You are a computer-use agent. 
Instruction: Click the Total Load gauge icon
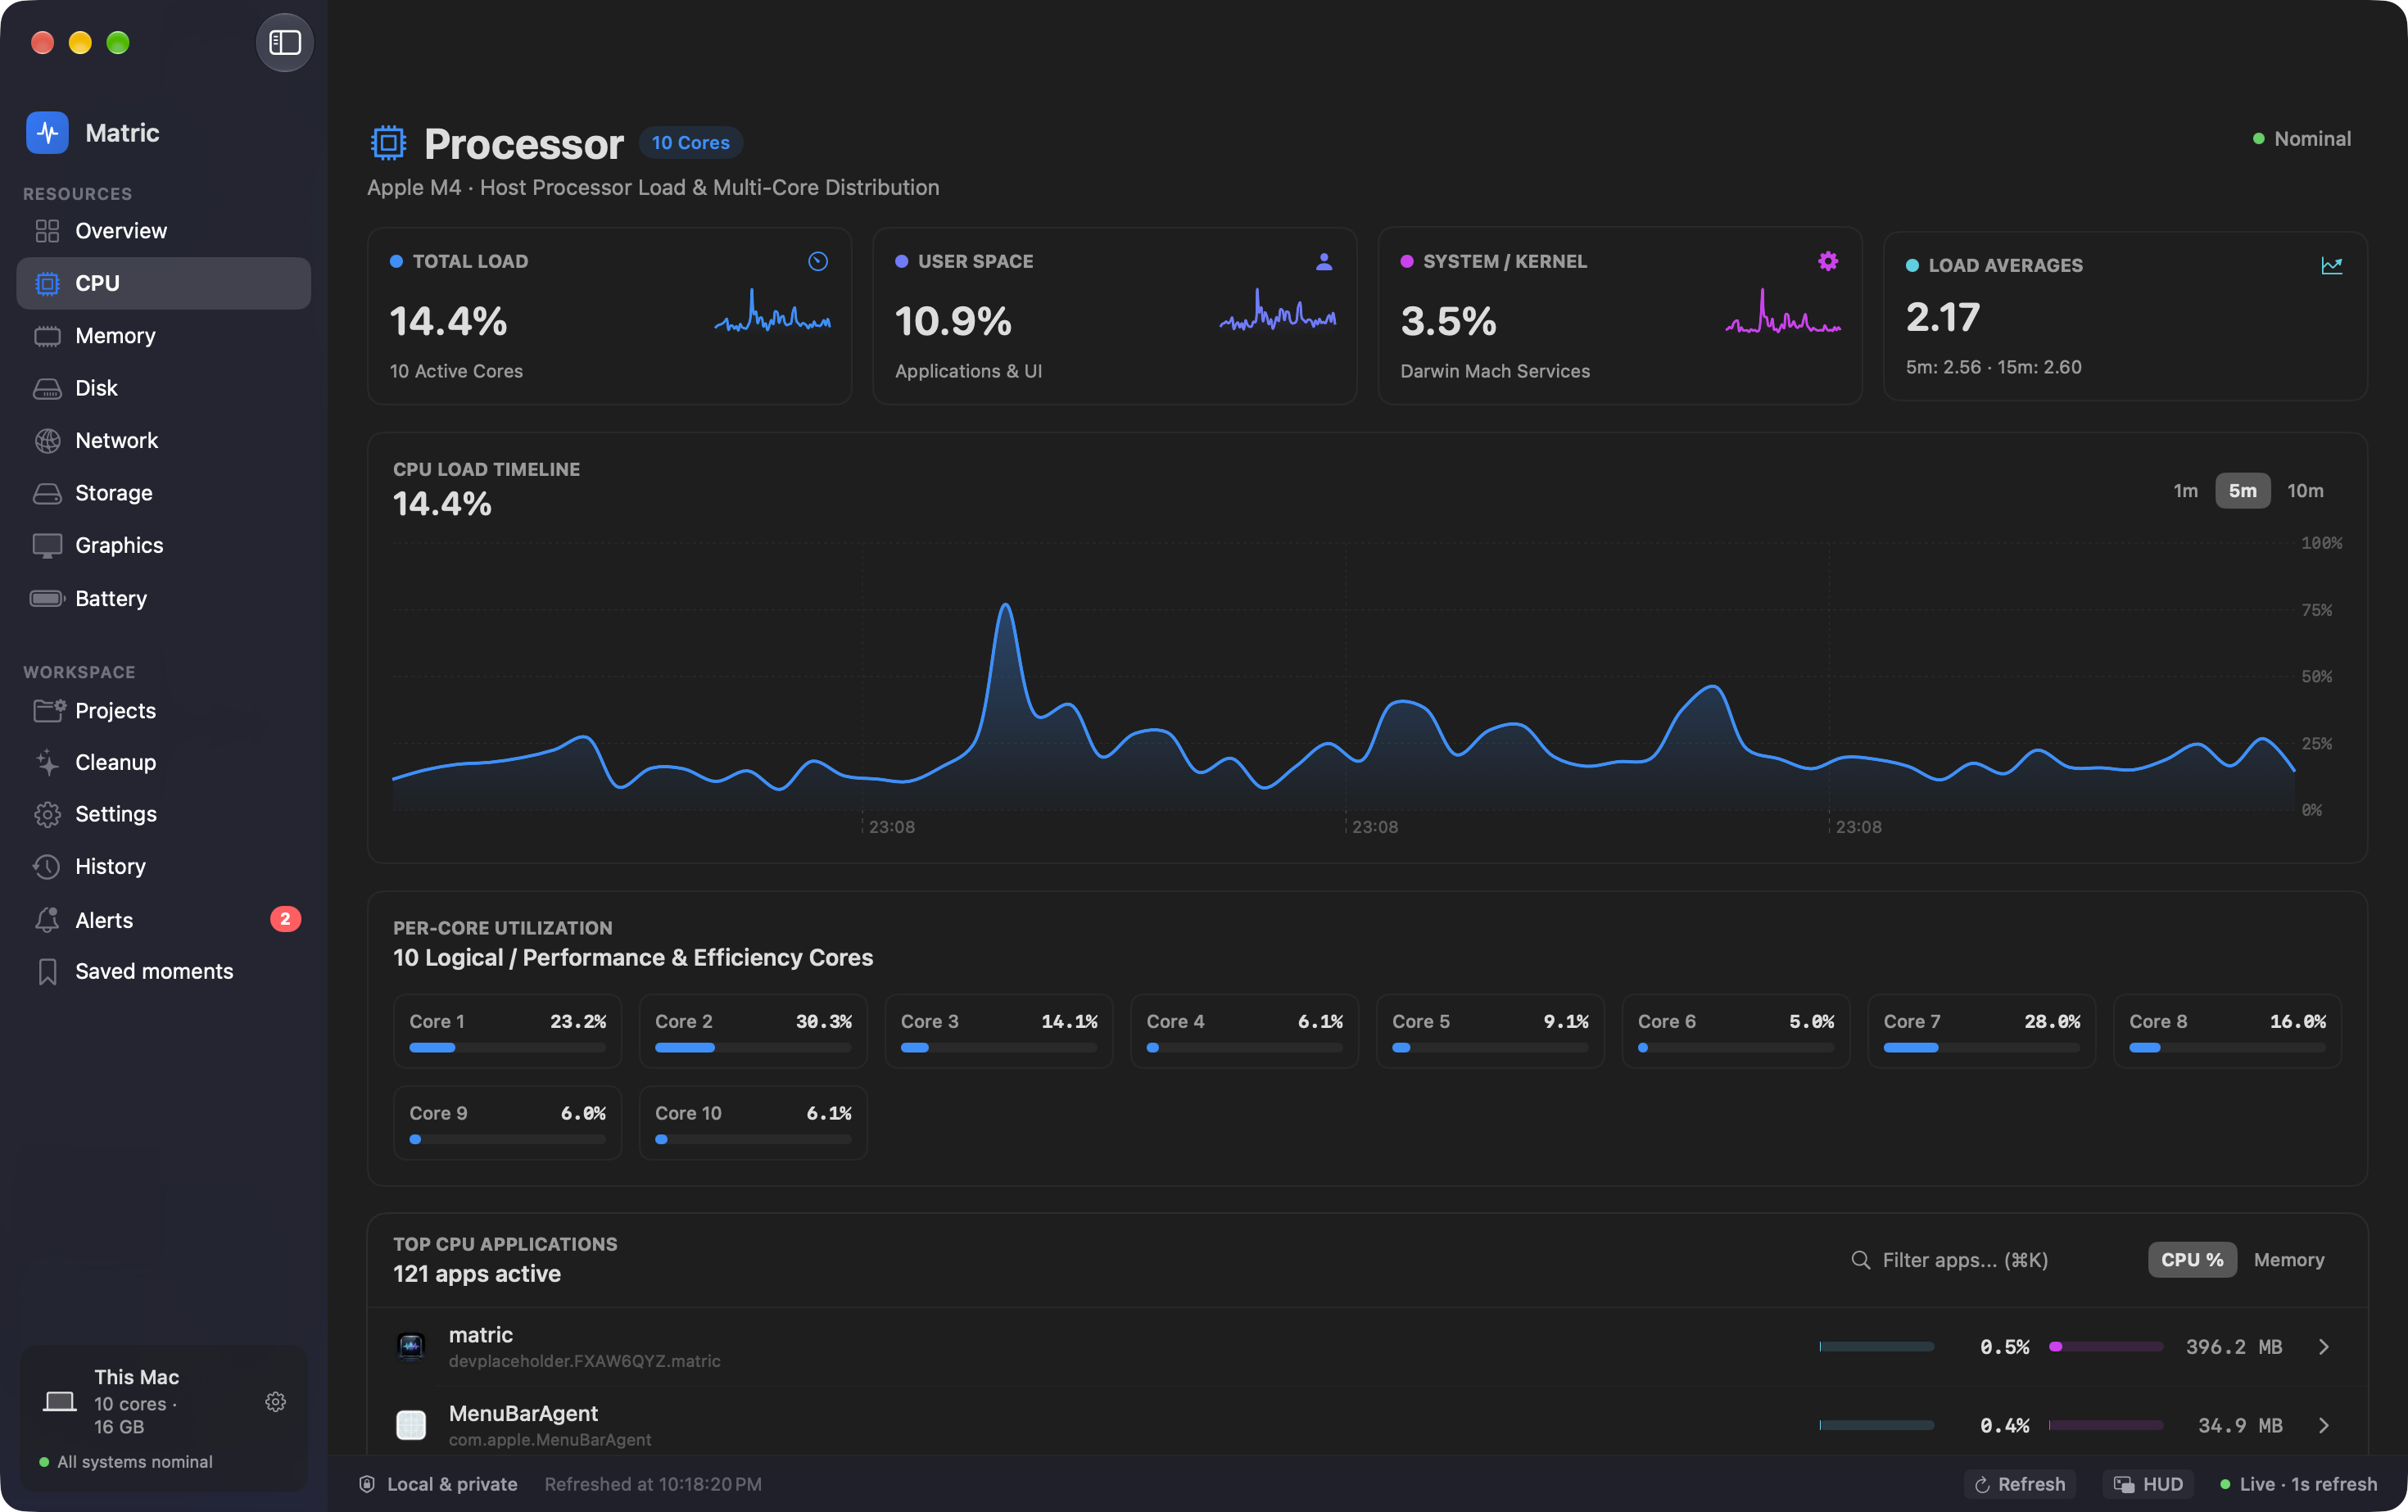(x=818, y=261)
